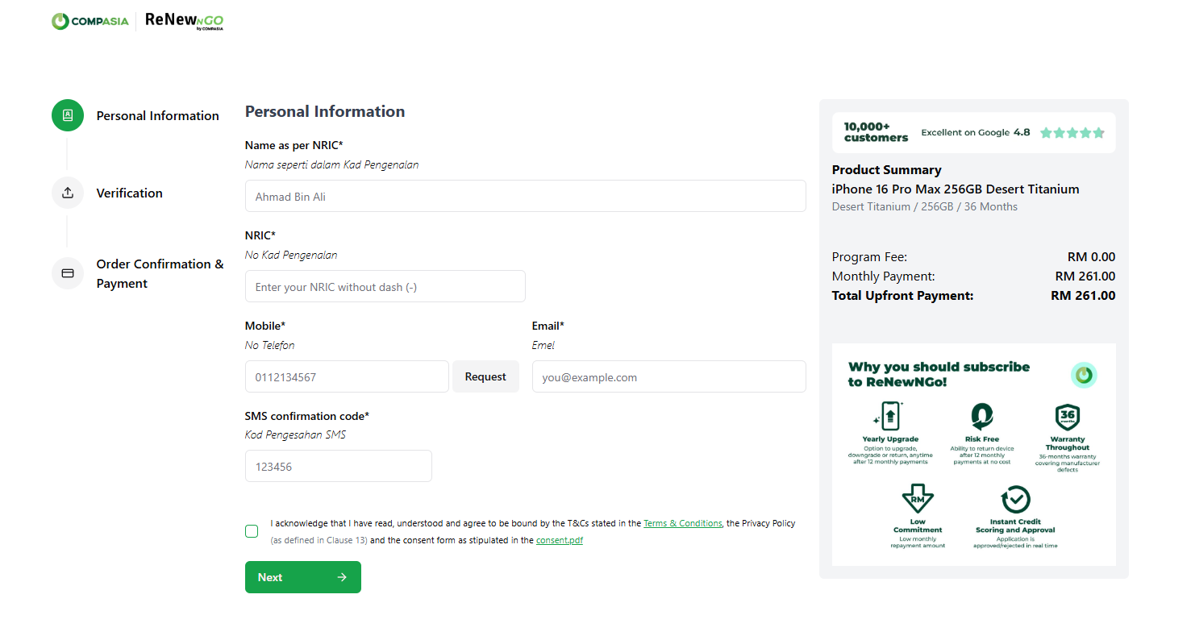1191x636 pixels.
Task: Select the Verification step label
Action: point(130,193)
